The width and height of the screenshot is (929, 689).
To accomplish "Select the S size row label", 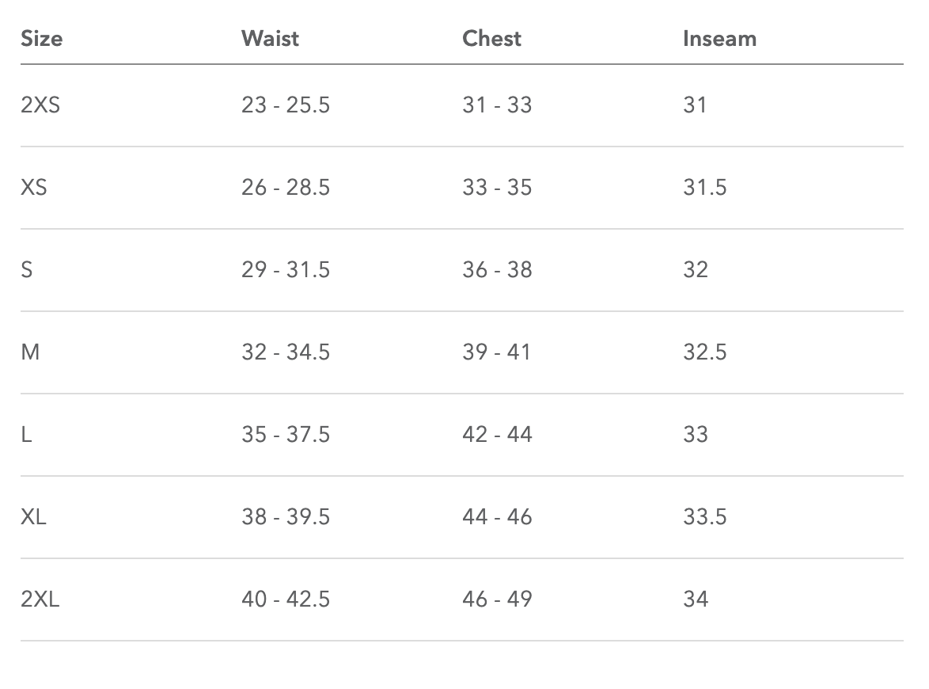I will click(27, 270).
